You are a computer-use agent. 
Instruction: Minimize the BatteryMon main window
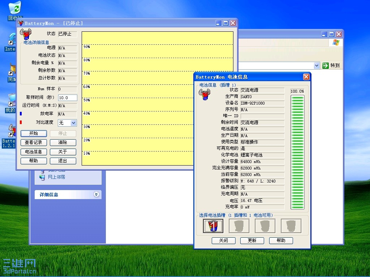click(x=218, y=23)
